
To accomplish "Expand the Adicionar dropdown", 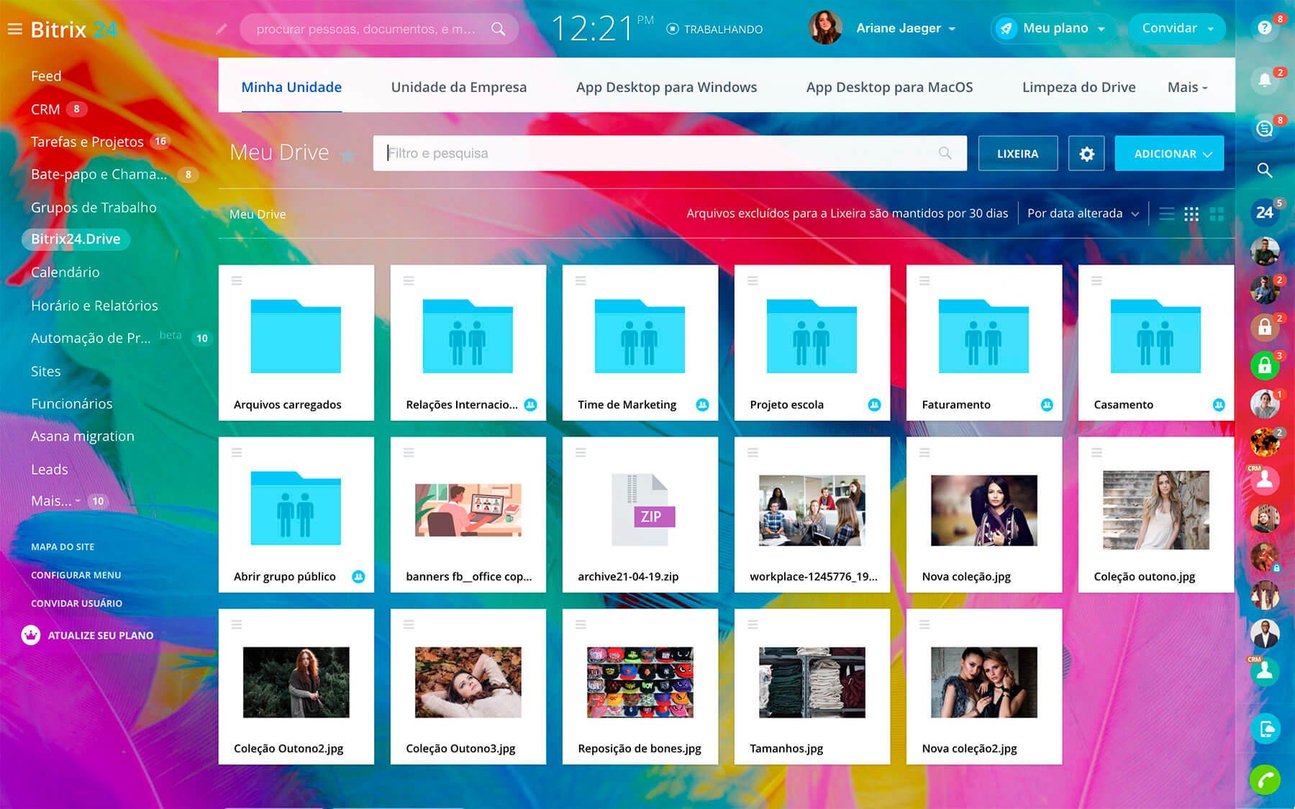I will [1168, 154].
